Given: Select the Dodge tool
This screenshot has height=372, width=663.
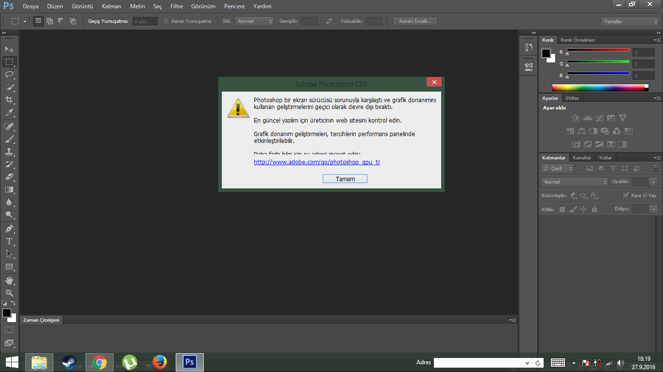Looking at the screenshot, I should (9, 215).
